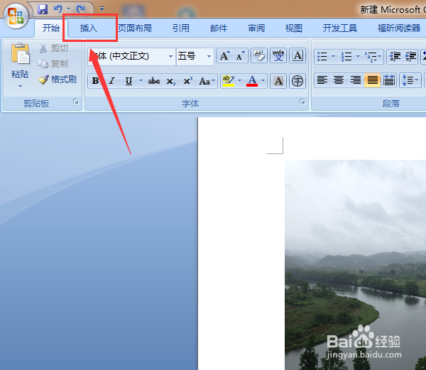Open the 字体 dialog launcher
This screenshot has width=426, height=370.
(302, 102)
